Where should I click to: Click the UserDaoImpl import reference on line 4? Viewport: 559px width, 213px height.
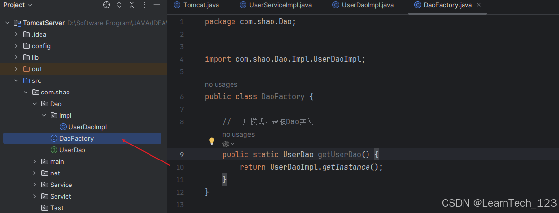point(337,59)
